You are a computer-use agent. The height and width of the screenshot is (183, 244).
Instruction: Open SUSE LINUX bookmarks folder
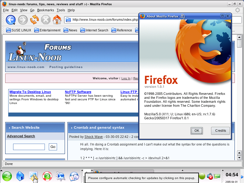coord(19,30)
